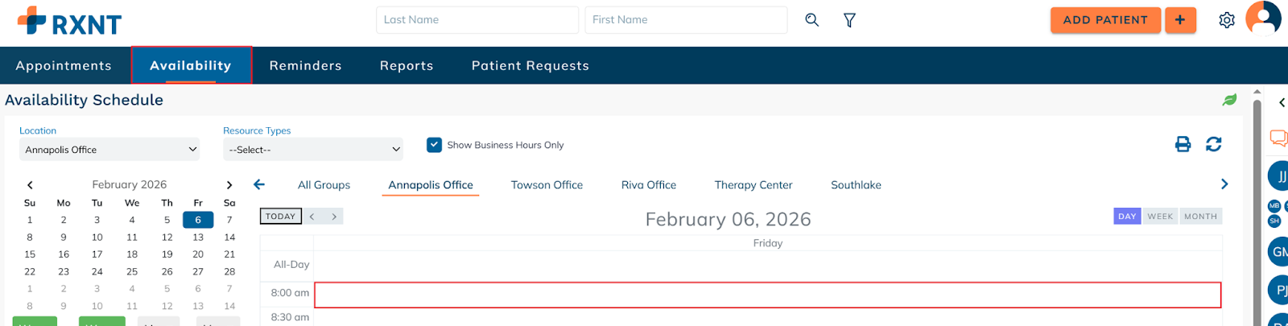The height and width of the screenshot is (326, 1288).
Task: Open the chat messages icon
Action: [1278, 138]
